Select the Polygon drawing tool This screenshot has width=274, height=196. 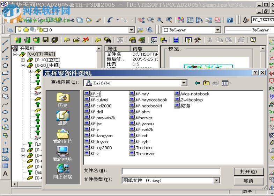[5, 65]
